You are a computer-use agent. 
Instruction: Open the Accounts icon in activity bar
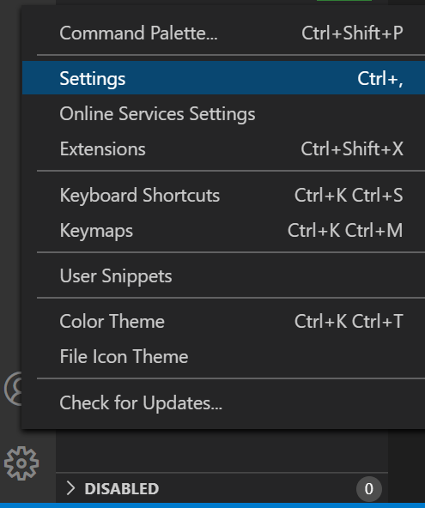[13, 389]
